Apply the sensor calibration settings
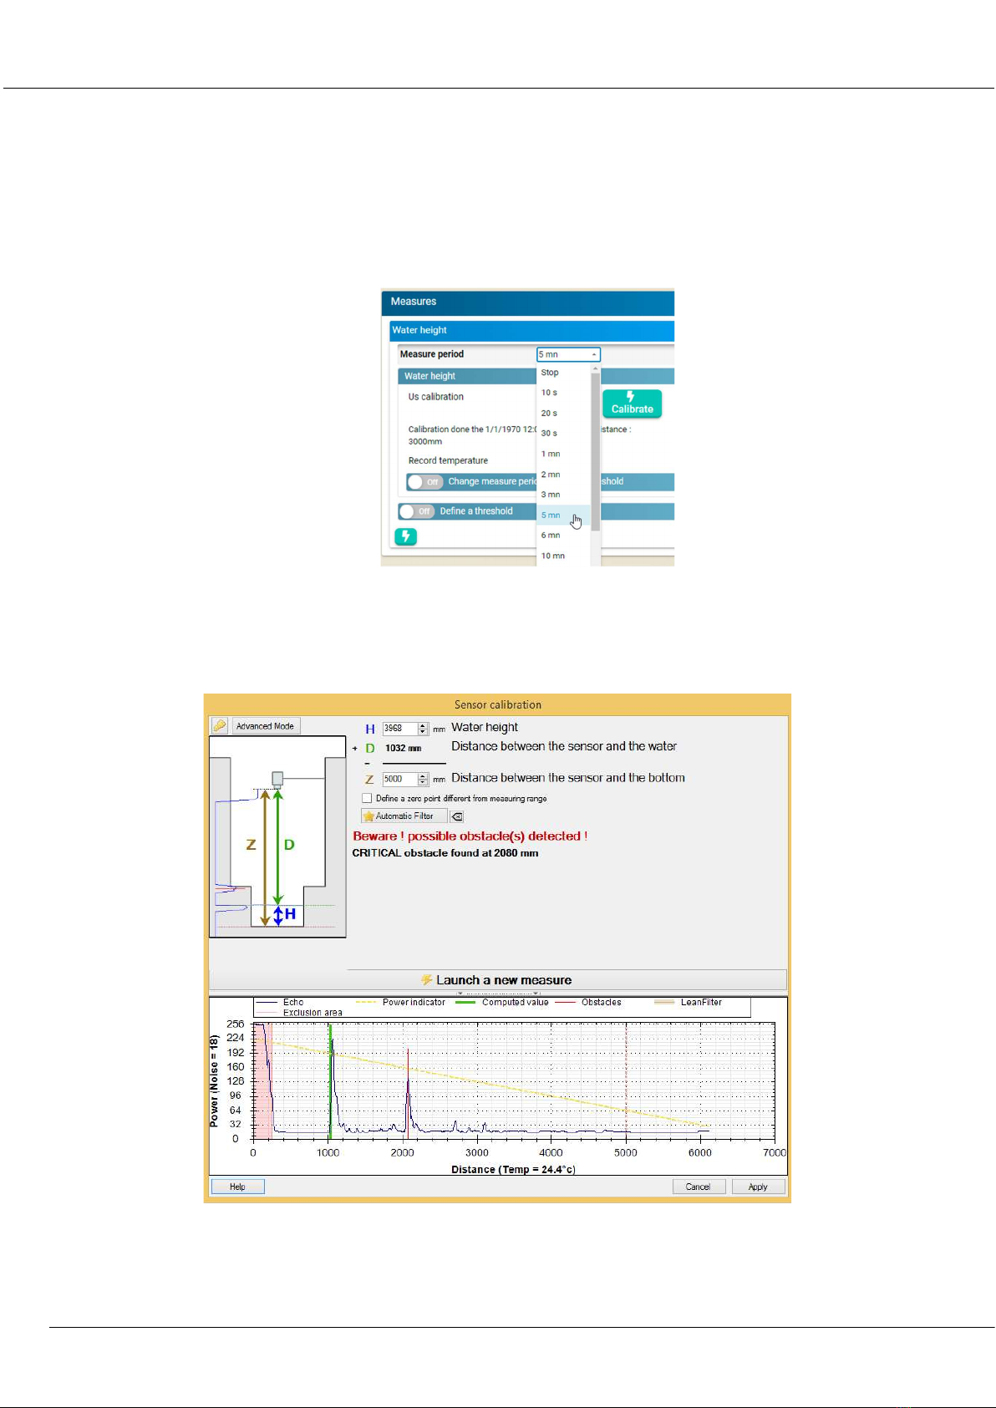The width and height of the screenshot is (996, 1408). pos(758,1187)
